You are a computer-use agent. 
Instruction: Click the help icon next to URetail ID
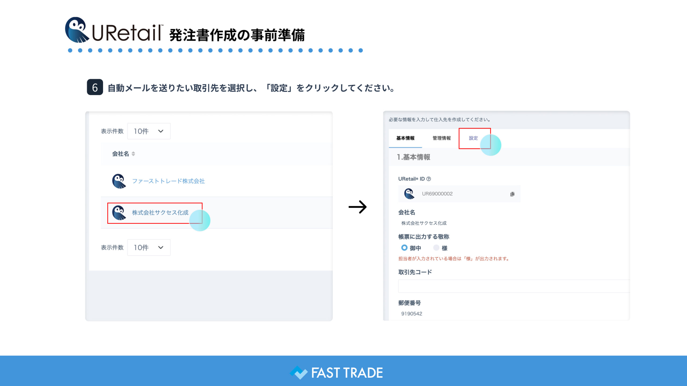(x=429, y=179)
